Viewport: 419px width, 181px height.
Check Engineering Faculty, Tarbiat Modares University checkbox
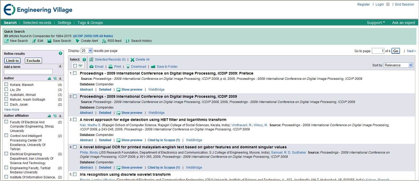click(x=6, y=168)
